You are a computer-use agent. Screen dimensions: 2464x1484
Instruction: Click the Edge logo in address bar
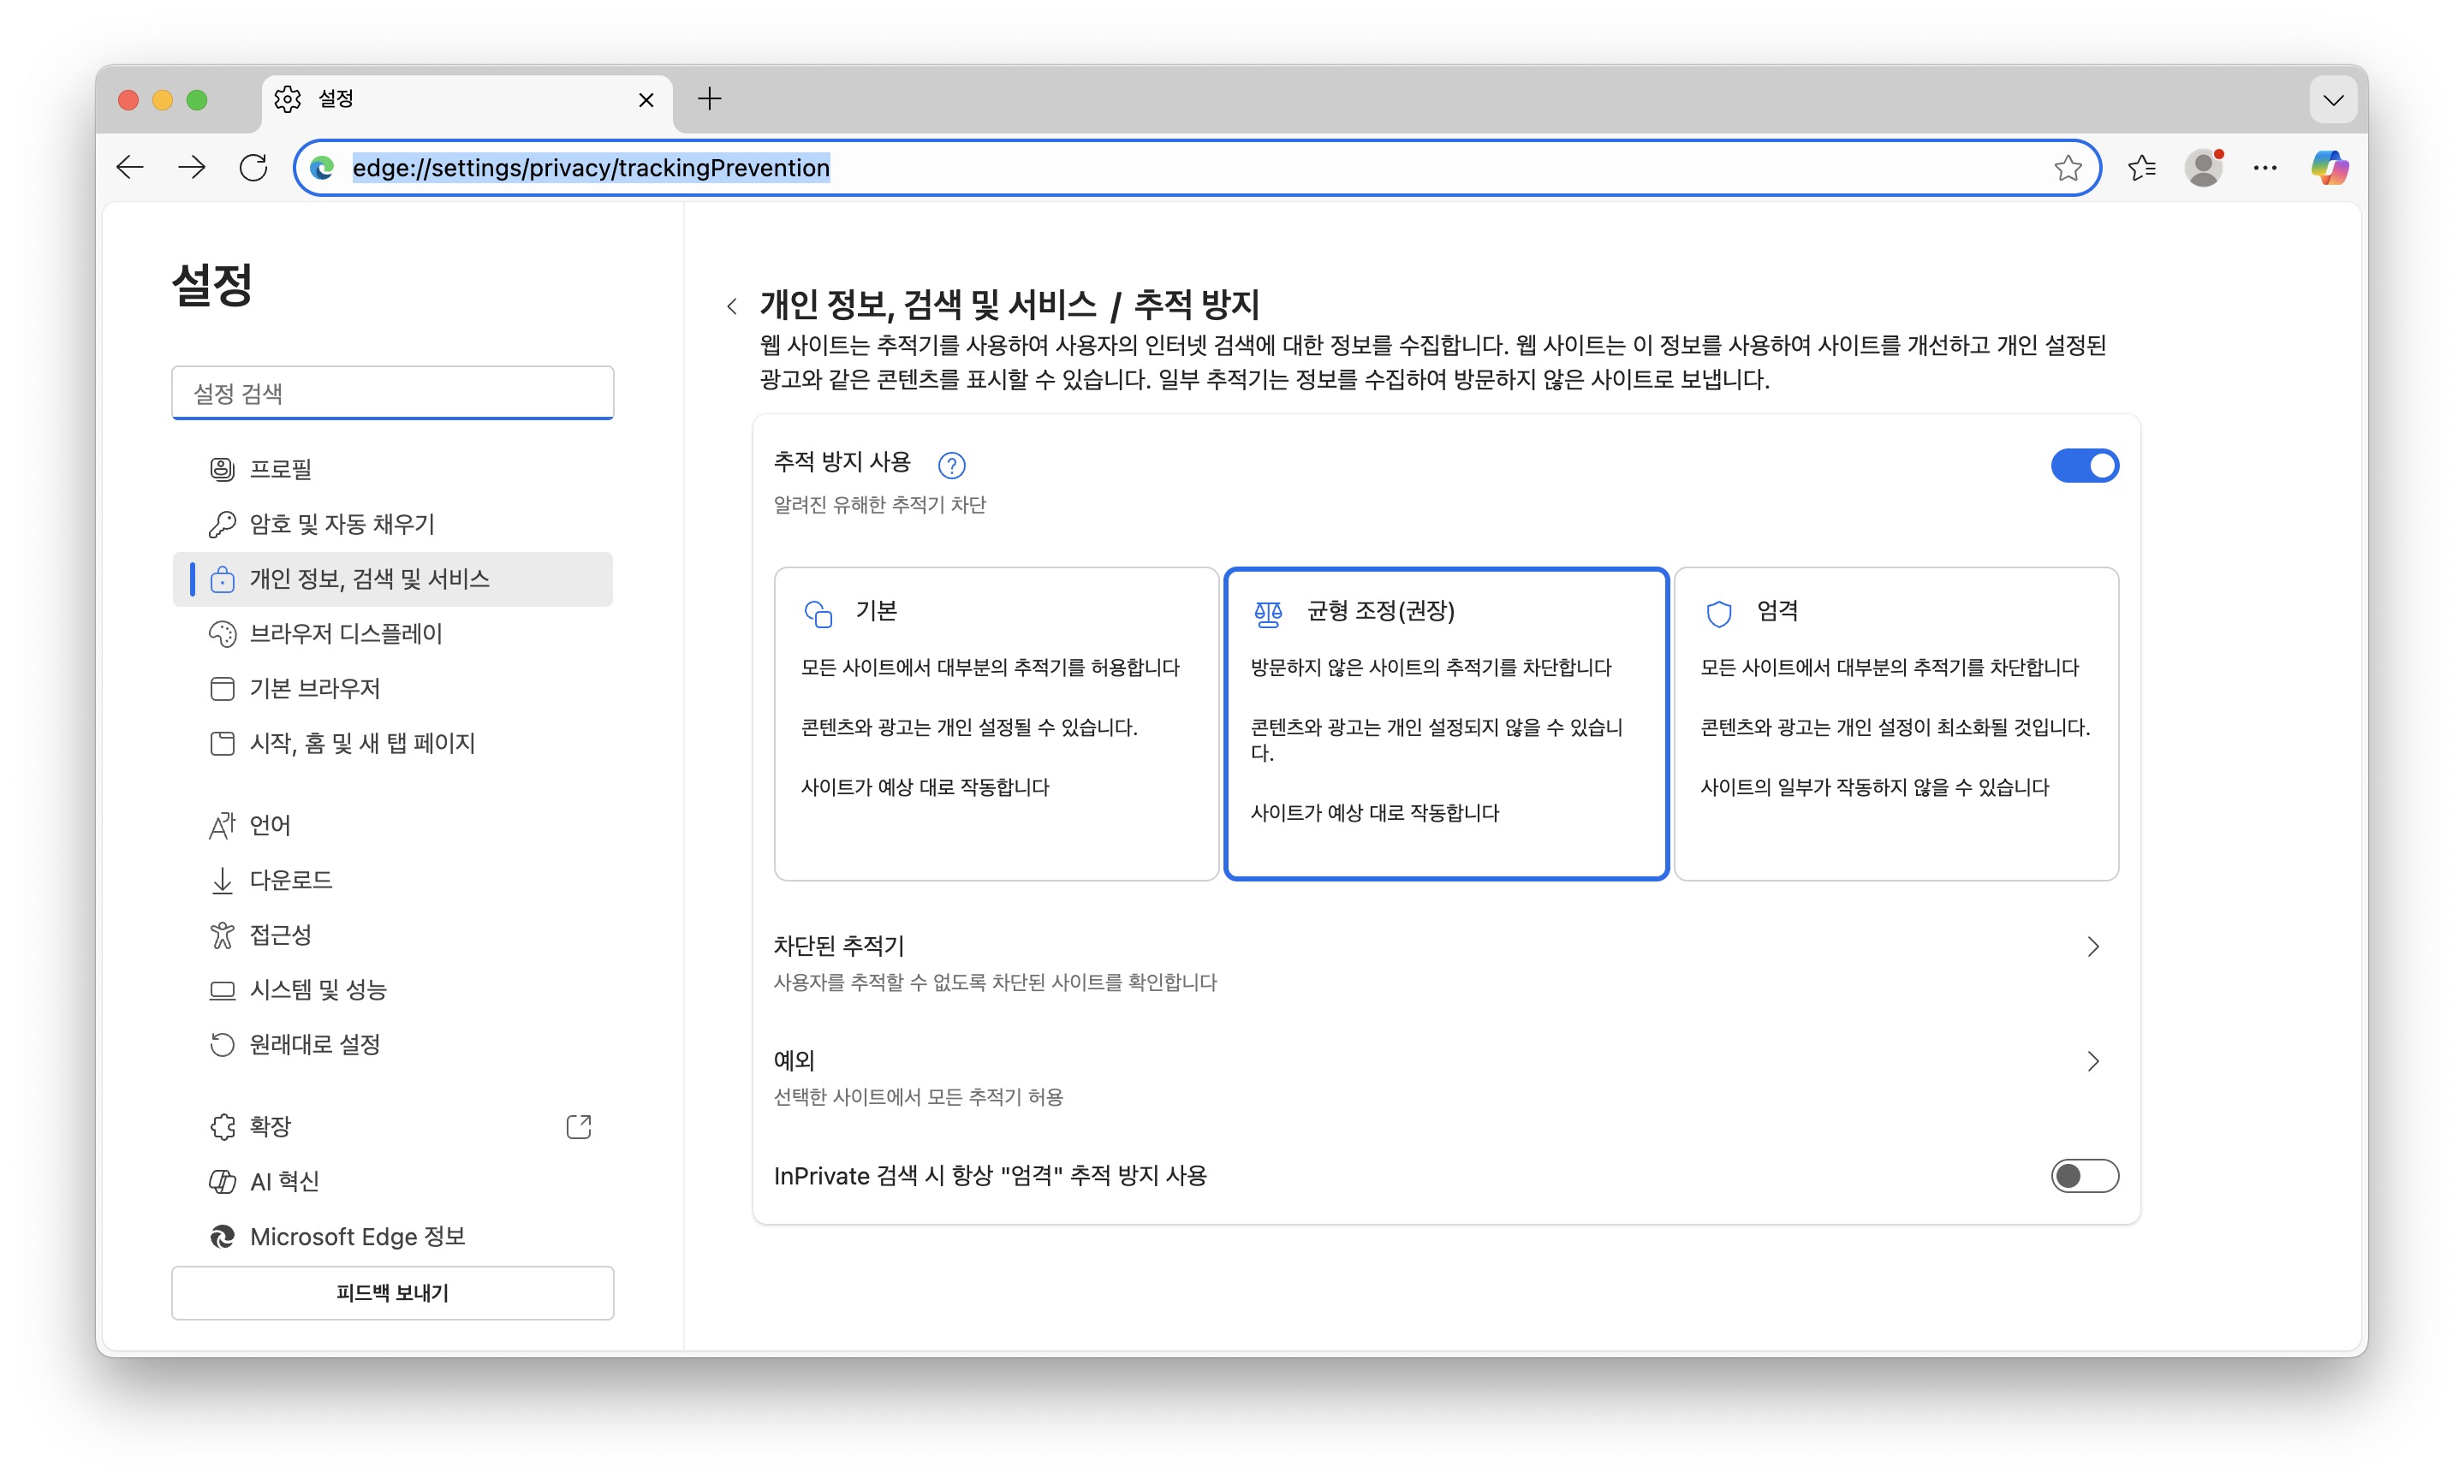coord(322,168)
